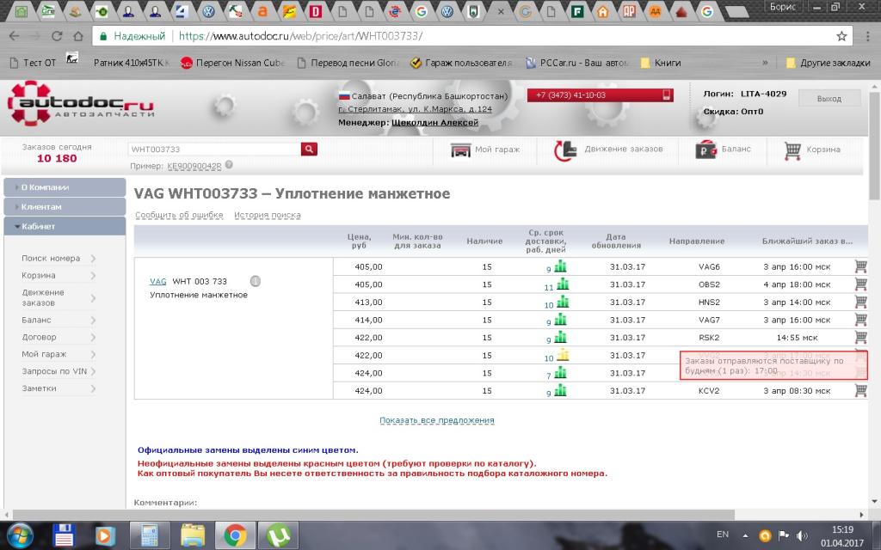Open the Книги bookmark folder
Image resolution: width=881 pixels, height=550 pixels.
(661, 63)
